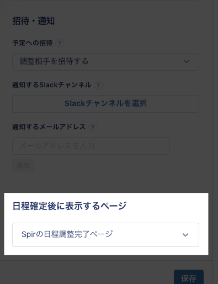Screen dimensions: 218x284
Task: Click the 日程確定後に表示するページ heading
Action: pos(70,206)
